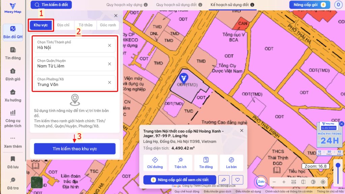Click Nâng cấp gói button in header
Viewport: 345px width, 194px height.
click(x=309, y=5)
